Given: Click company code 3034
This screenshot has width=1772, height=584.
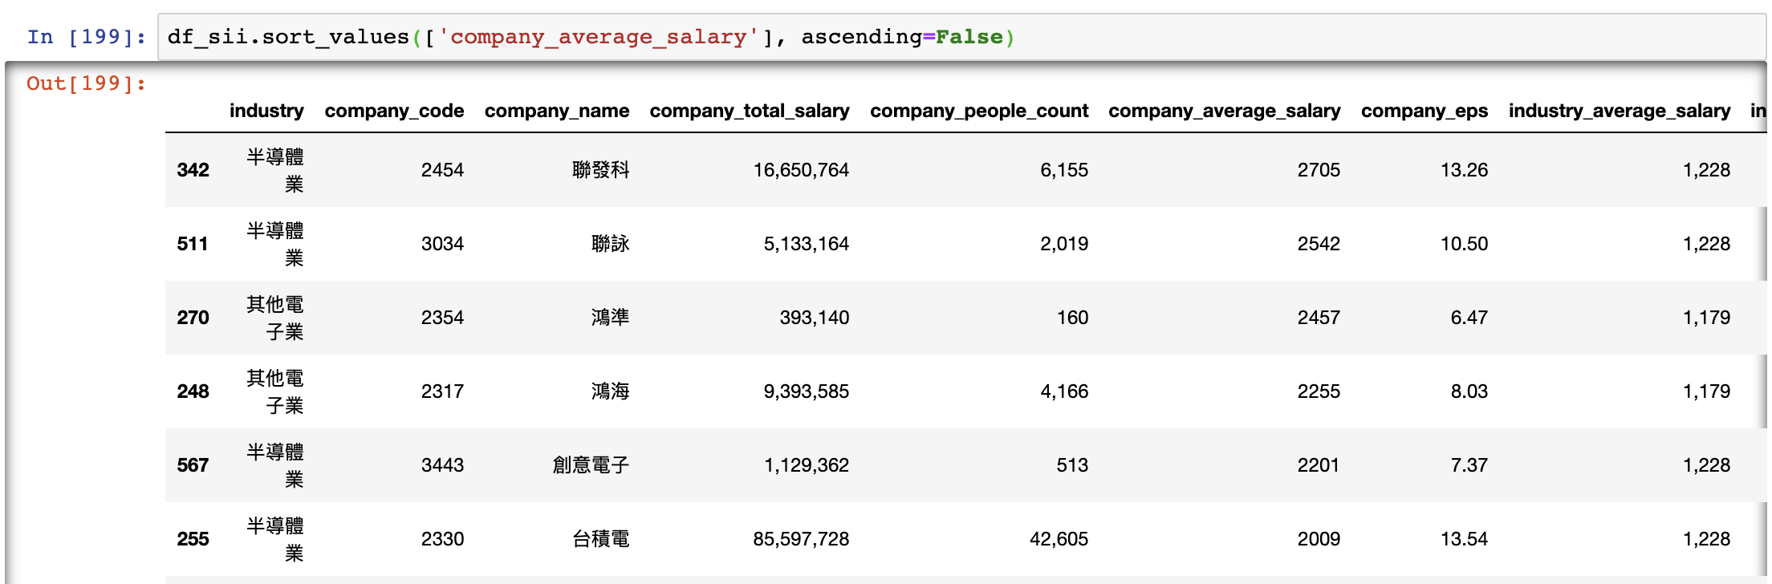Looking at the screenshot, I should pyautogui.click(x=442, y=244).
